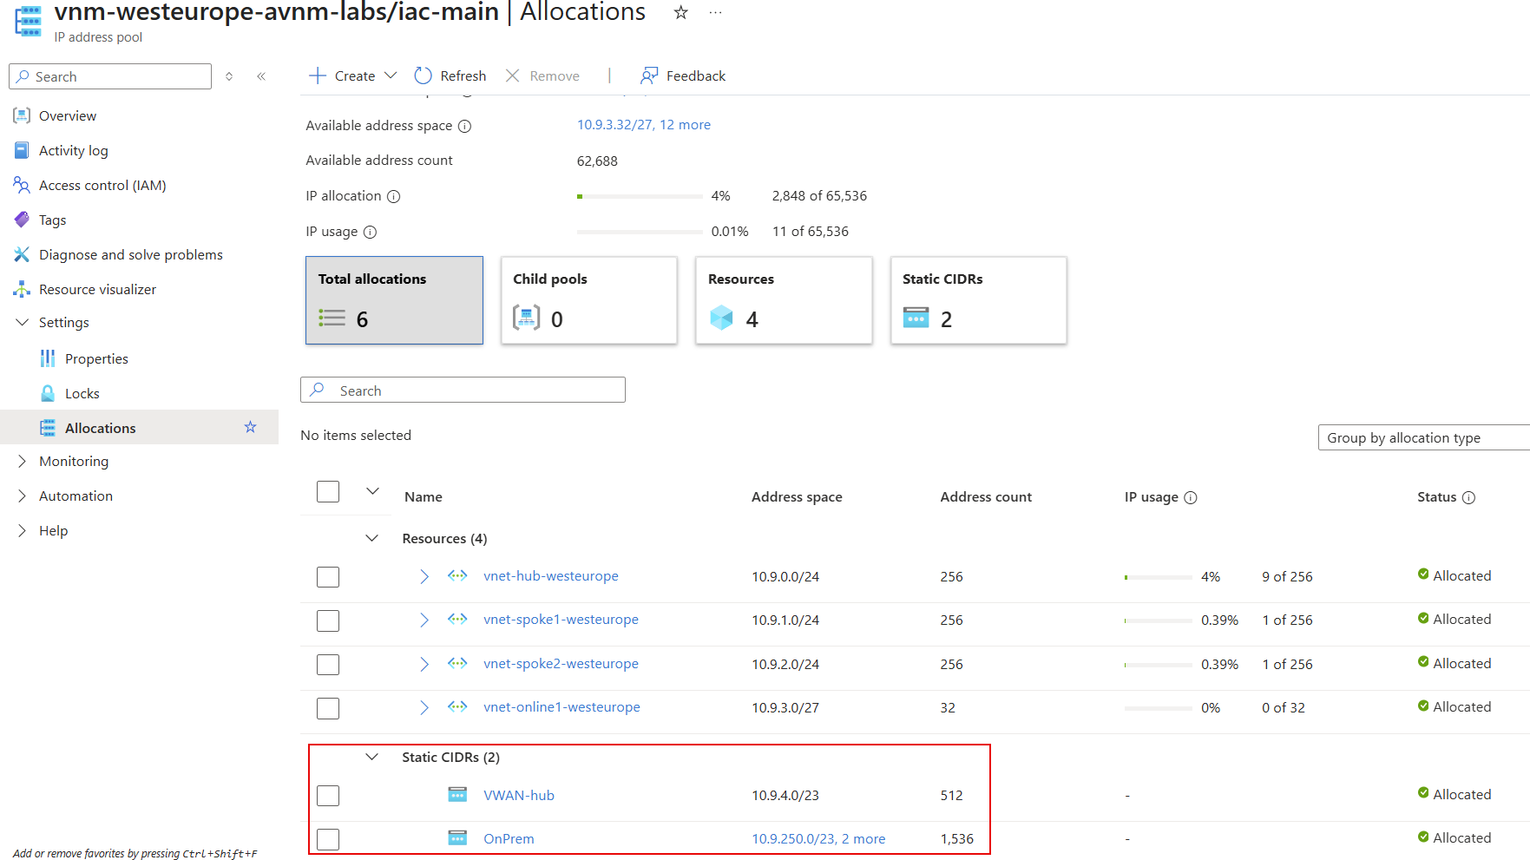
Task: Select the checkbox next to vnet-hub-westeurope
Action: tap(328, 576)
